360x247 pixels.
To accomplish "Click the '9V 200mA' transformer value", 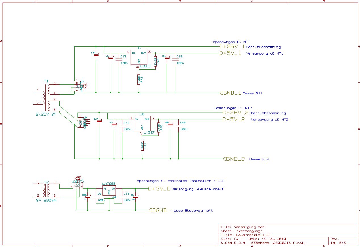I will point(47,200).
